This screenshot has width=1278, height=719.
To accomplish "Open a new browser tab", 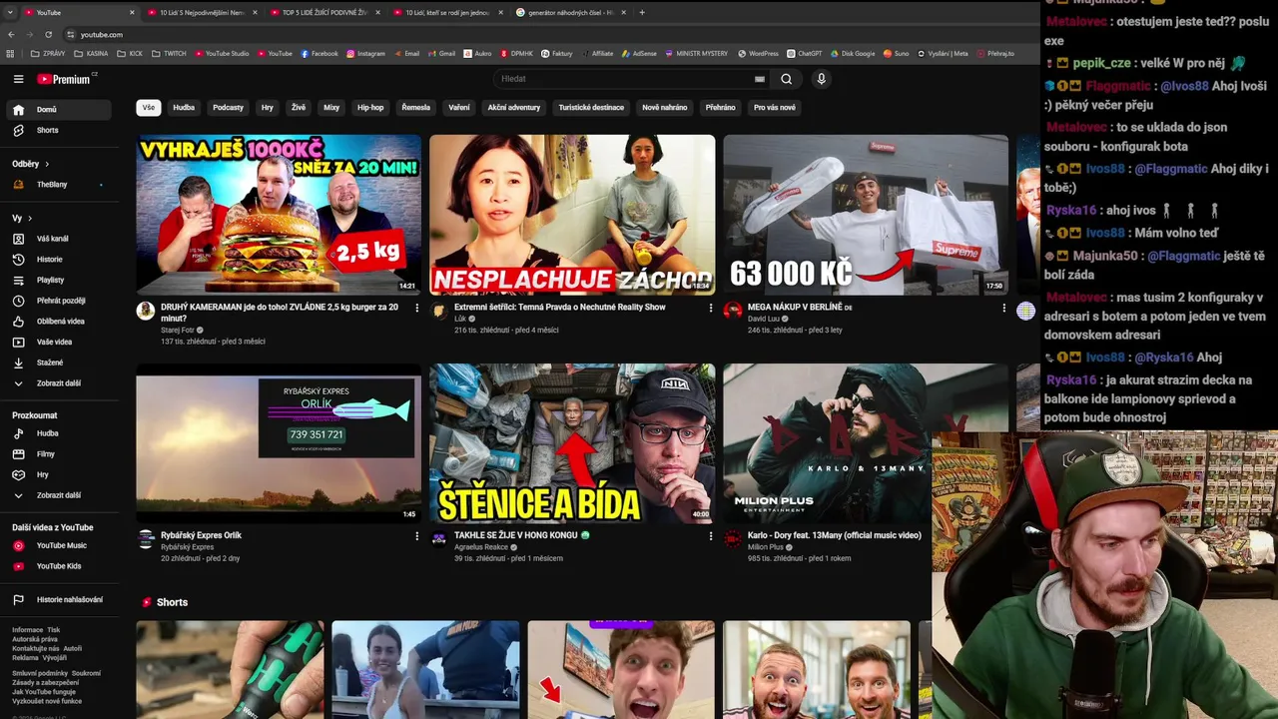I will pyautogui.click(x=642, y=12).
